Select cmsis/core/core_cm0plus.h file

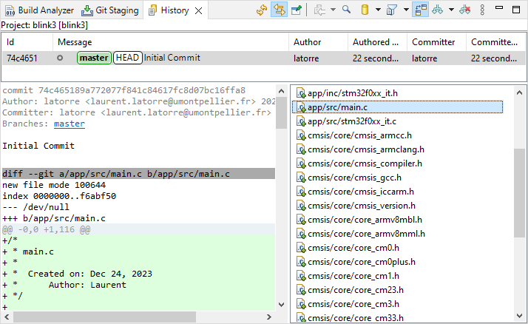click(356, 262)
